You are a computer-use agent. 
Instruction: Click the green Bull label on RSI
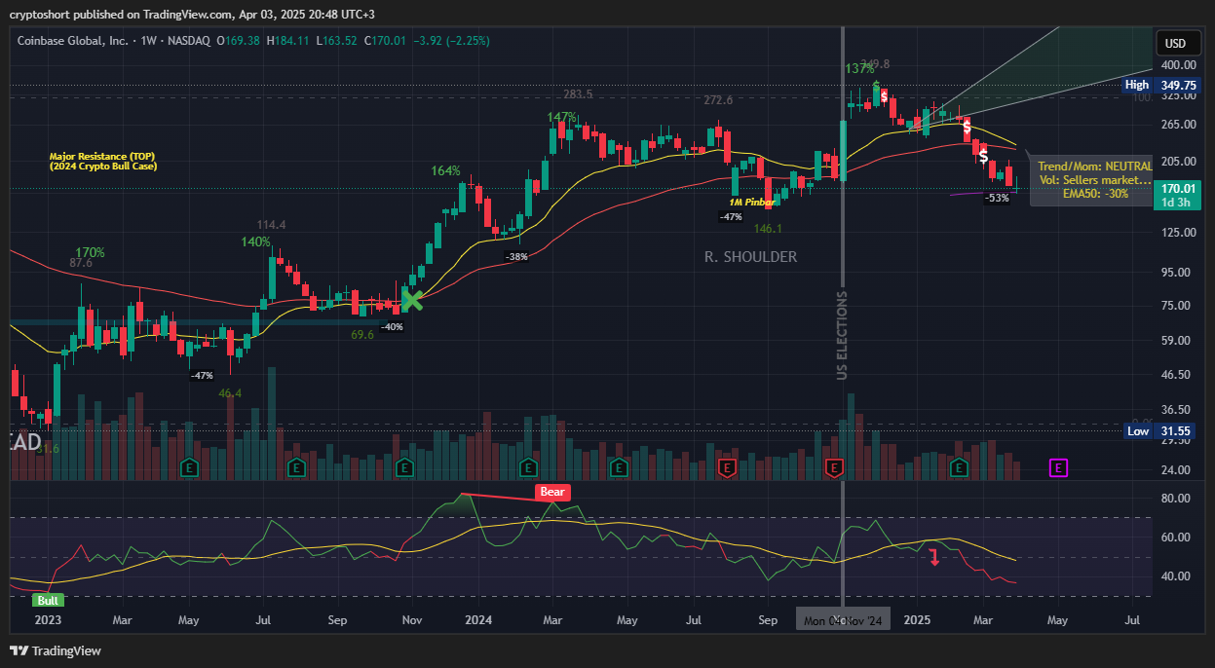click(x=50, y=600)
